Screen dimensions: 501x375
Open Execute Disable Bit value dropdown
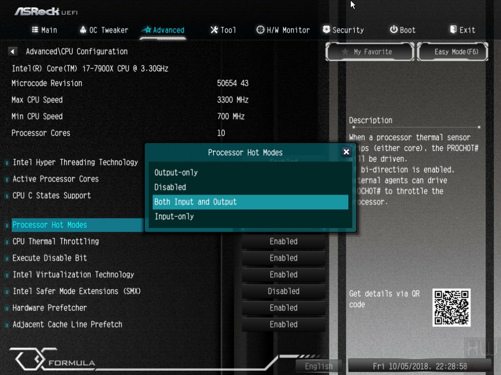[x=283, y=258]
